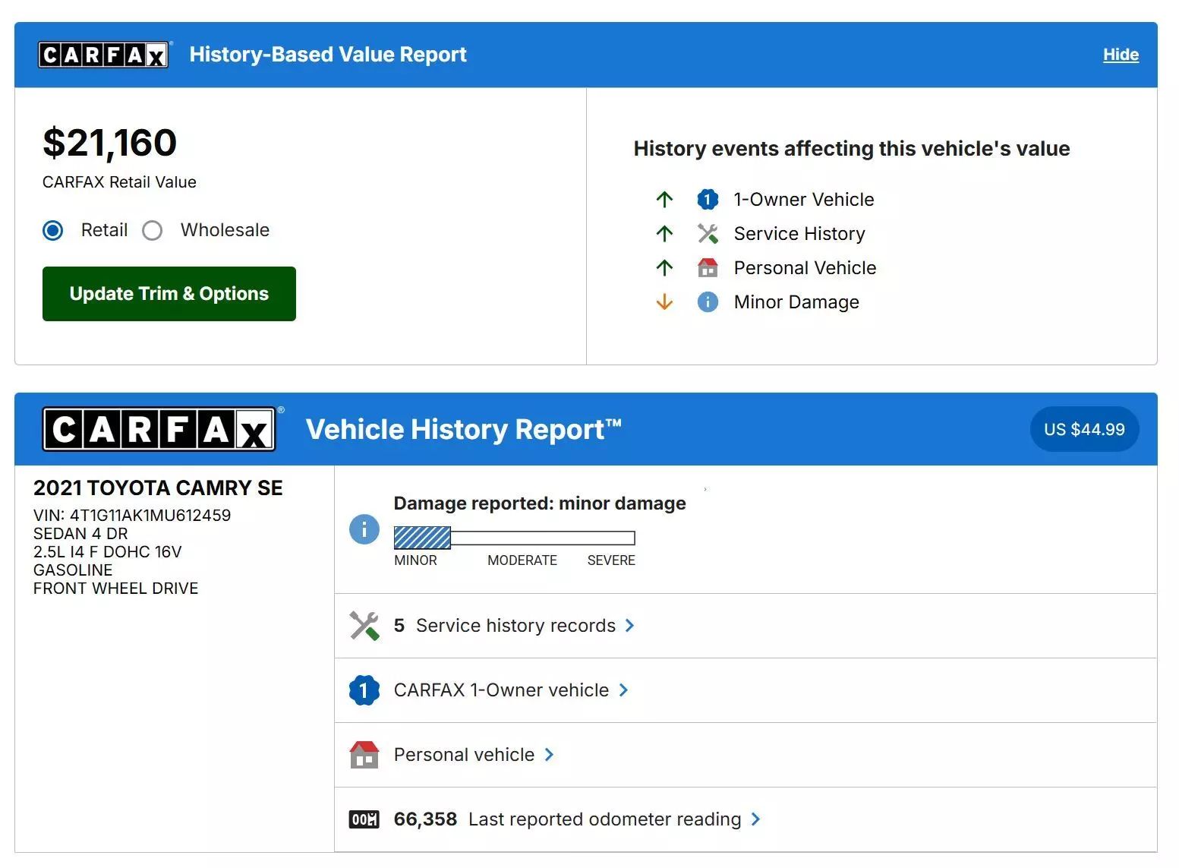Click the tools icon beside 5 Service history records
This screenshot has width=1179, height=868.
tap(364, 626)
